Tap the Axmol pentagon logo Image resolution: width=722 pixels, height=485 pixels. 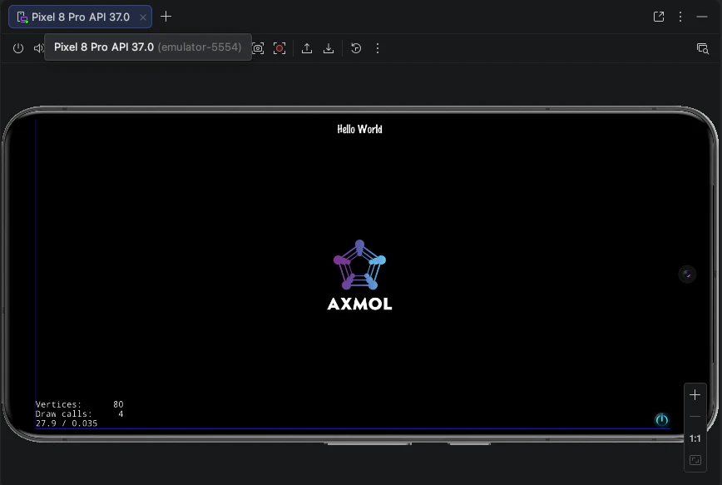pos(359,265)
